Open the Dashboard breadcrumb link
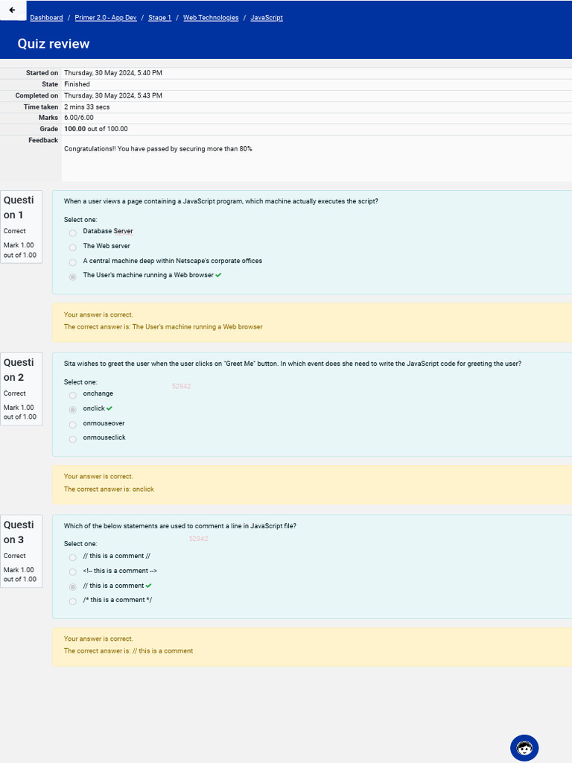The image size is (572, 763). [46, 17]
